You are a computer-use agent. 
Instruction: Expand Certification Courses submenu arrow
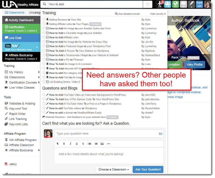click(x=39, y=83)
